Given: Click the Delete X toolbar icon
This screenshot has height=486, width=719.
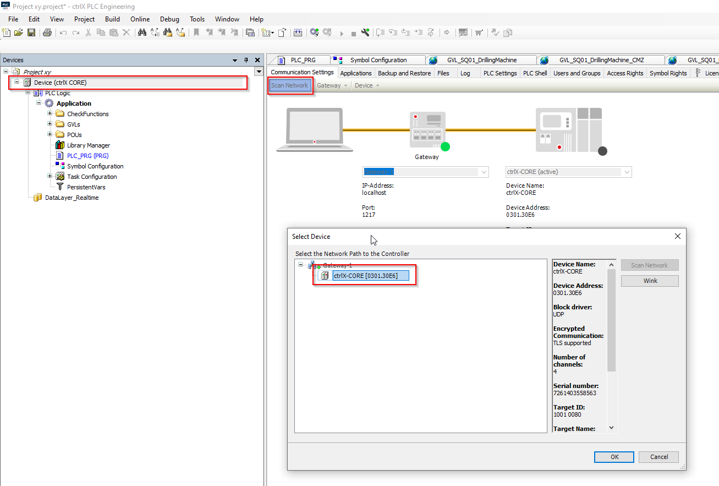Looking at the screenshot, I should pos(126,32).
